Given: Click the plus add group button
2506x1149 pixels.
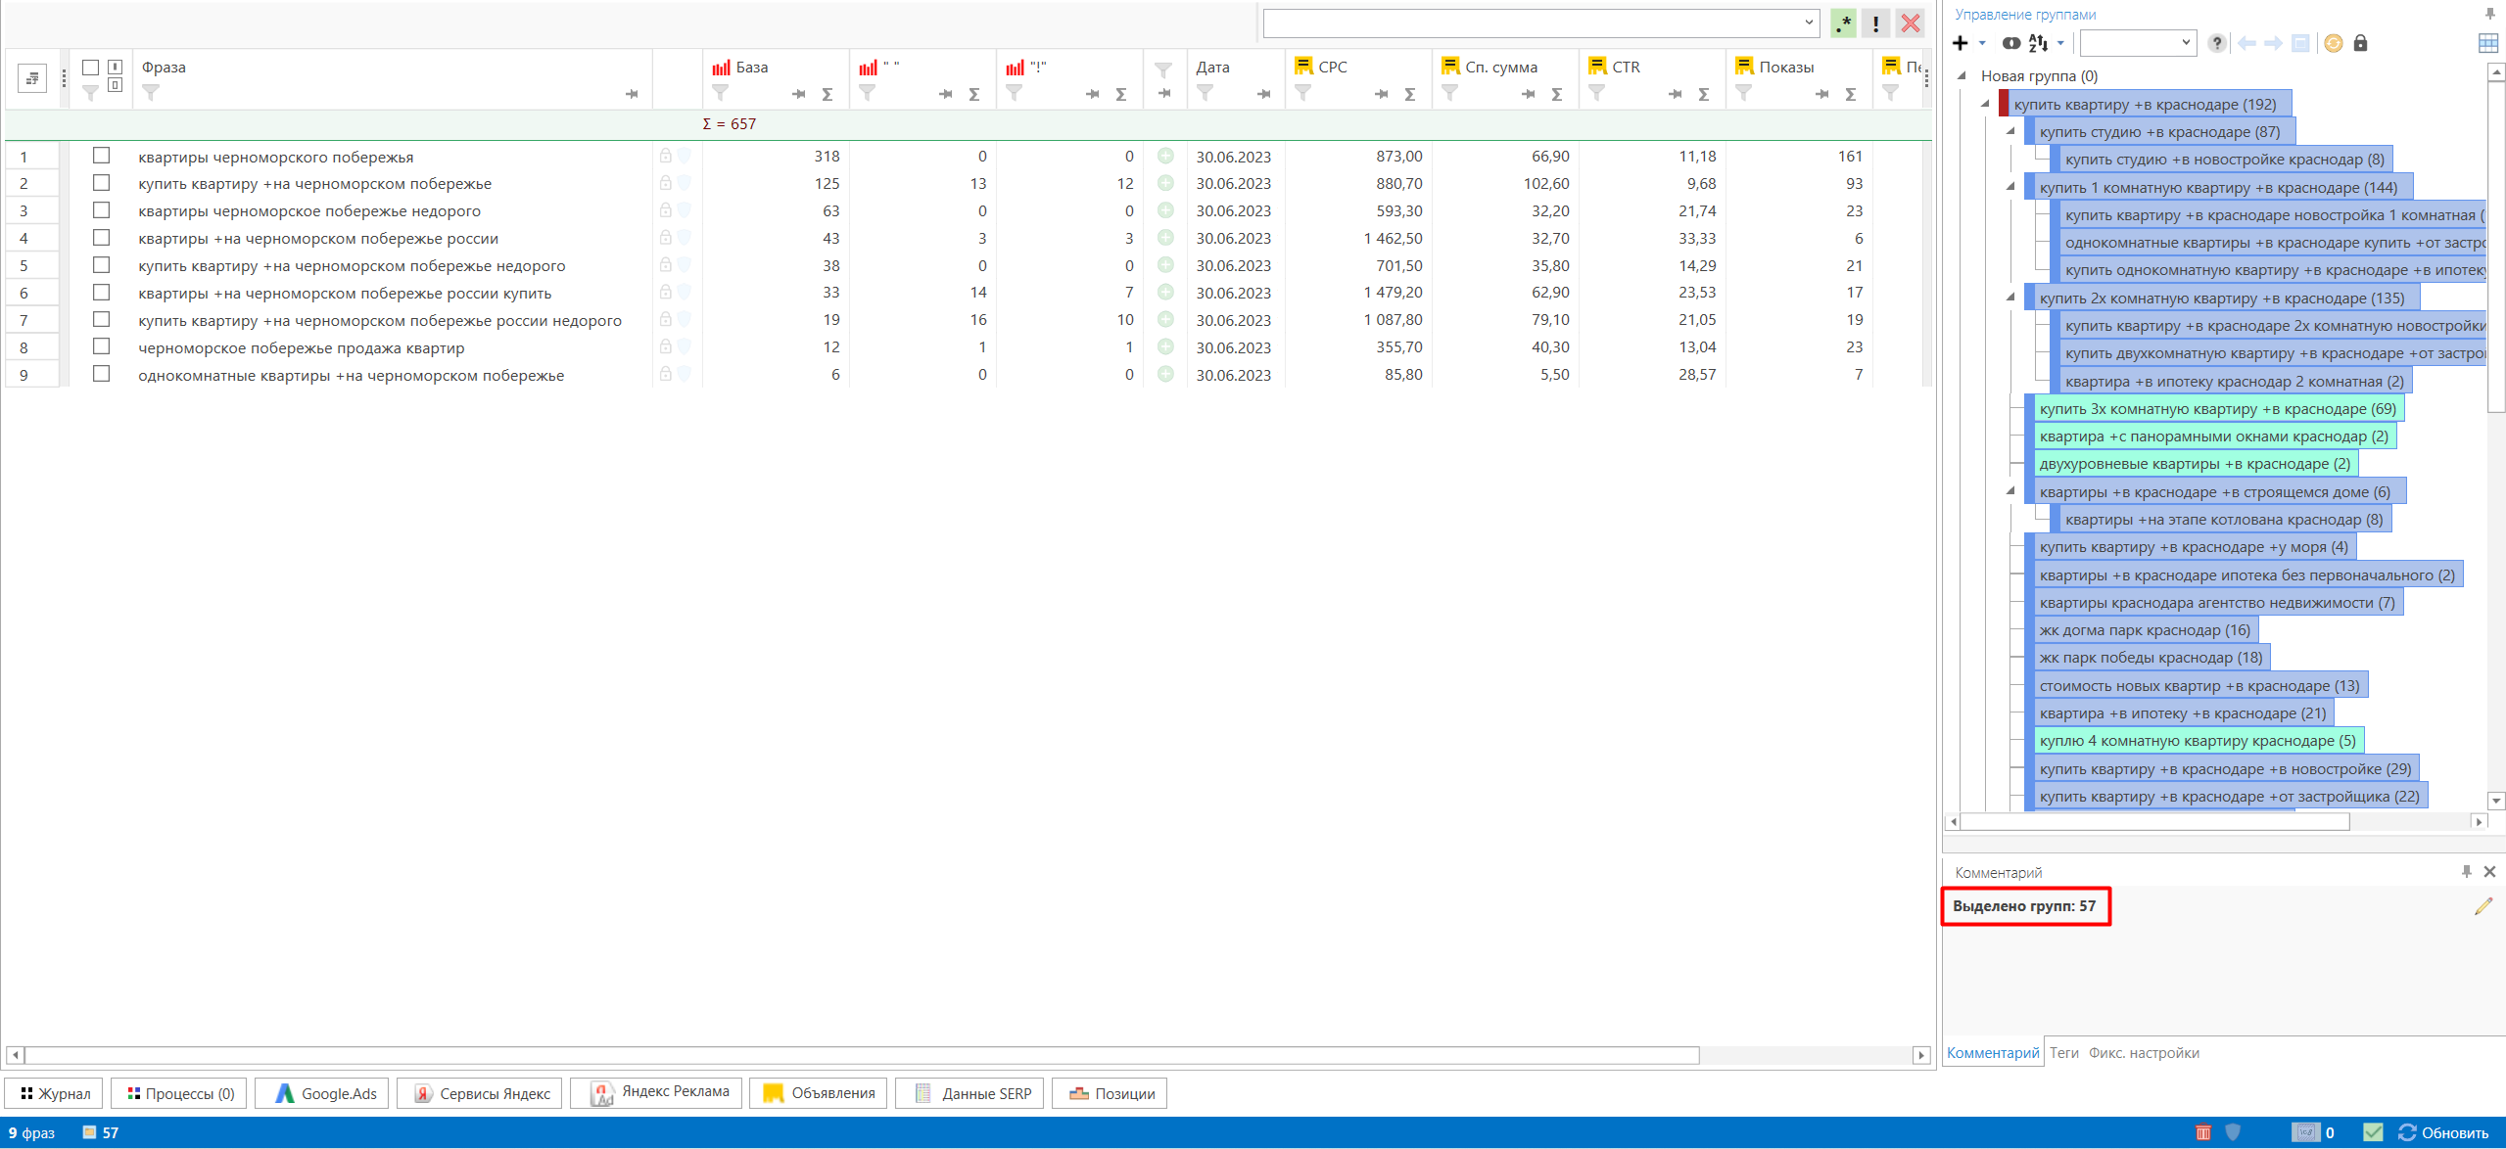Looking at the screenshot, I should [1960, 43].
